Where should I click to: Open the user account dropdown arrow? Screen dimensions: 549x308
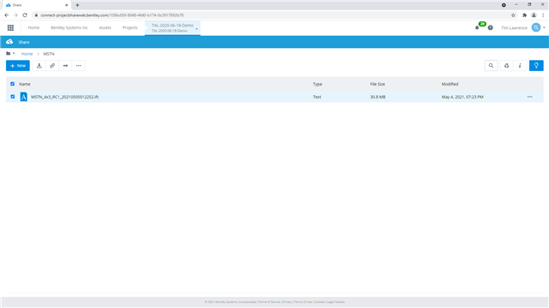coord(544,27)
